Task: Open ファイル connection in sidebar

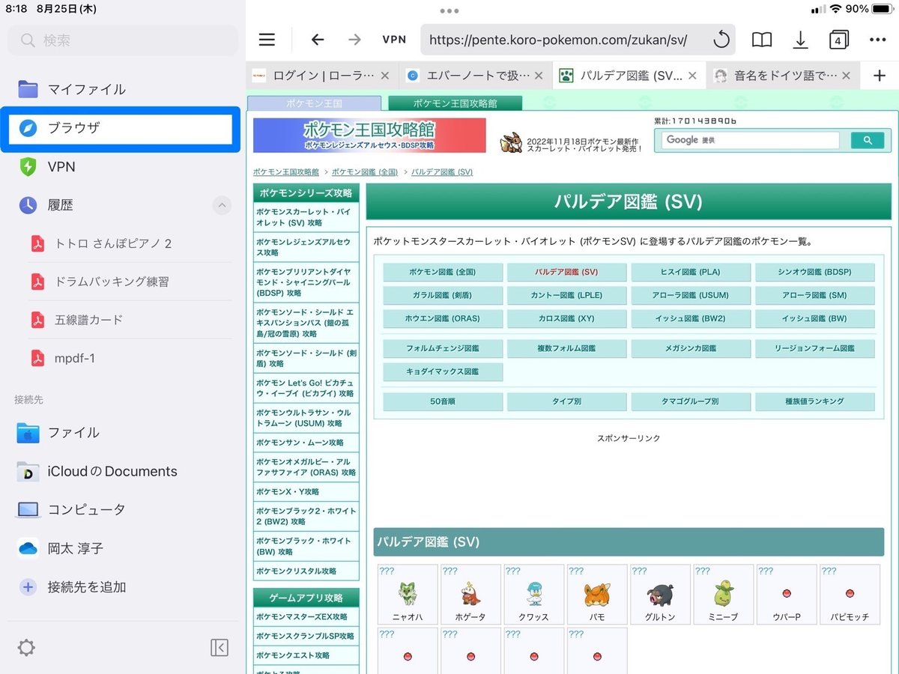Action: pos(123,432)
